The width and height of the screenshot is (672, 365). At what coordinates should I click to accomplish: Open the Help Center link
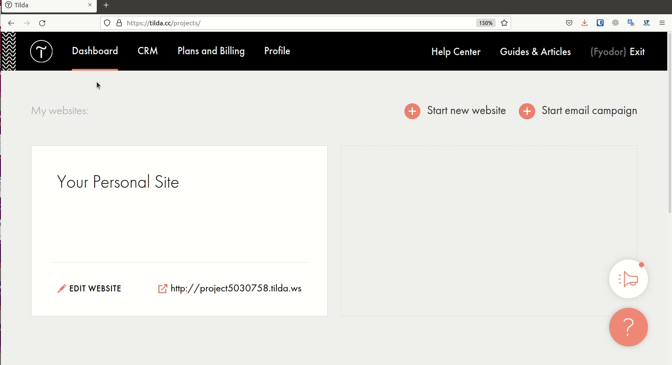click(x=456, y=52)
